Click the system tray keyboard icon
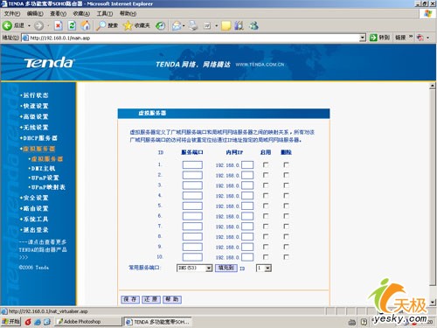The image size is (437, 328). 352,322
